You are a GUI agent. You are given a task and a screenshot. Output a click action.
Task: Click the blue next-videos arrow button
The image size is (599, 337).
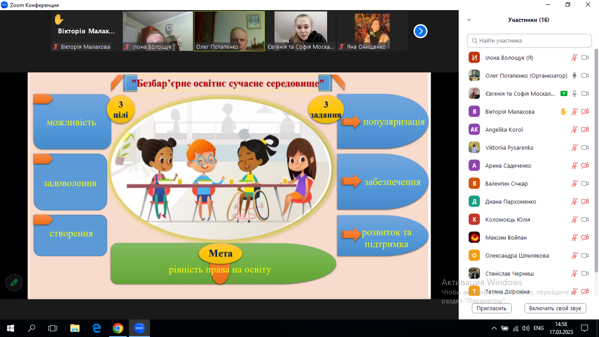click(420, 31)
